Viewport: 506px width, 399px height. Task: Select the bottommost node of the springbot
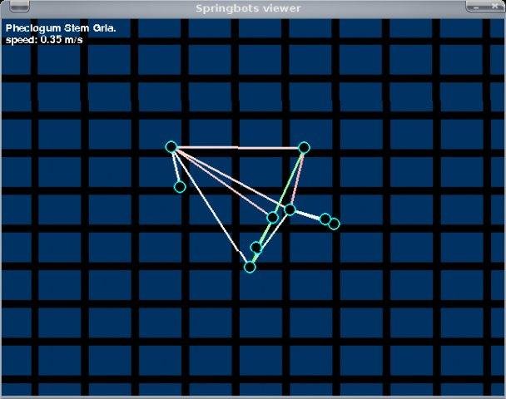250,267
